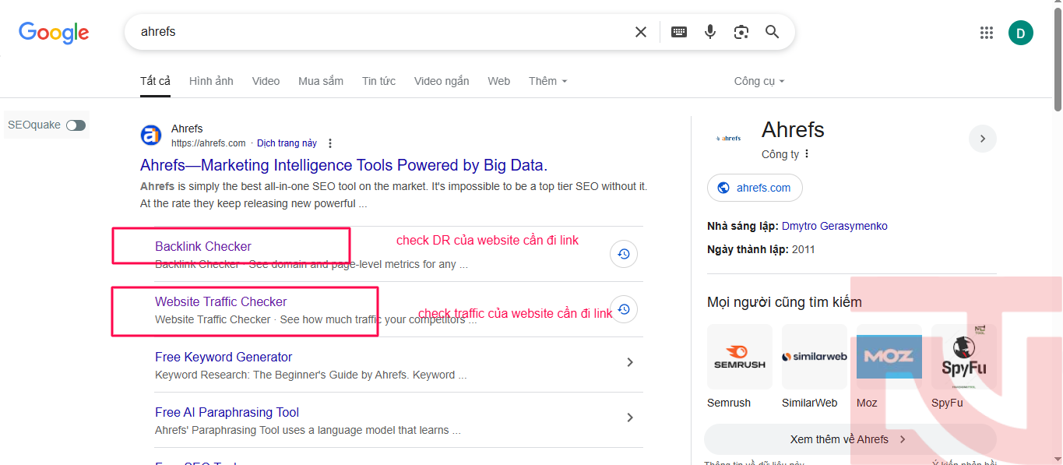The height and width of the screenshot is (465, 1063).
Task: Open the Backlink Checker sitelink
Action: click(x=203, y=246)
